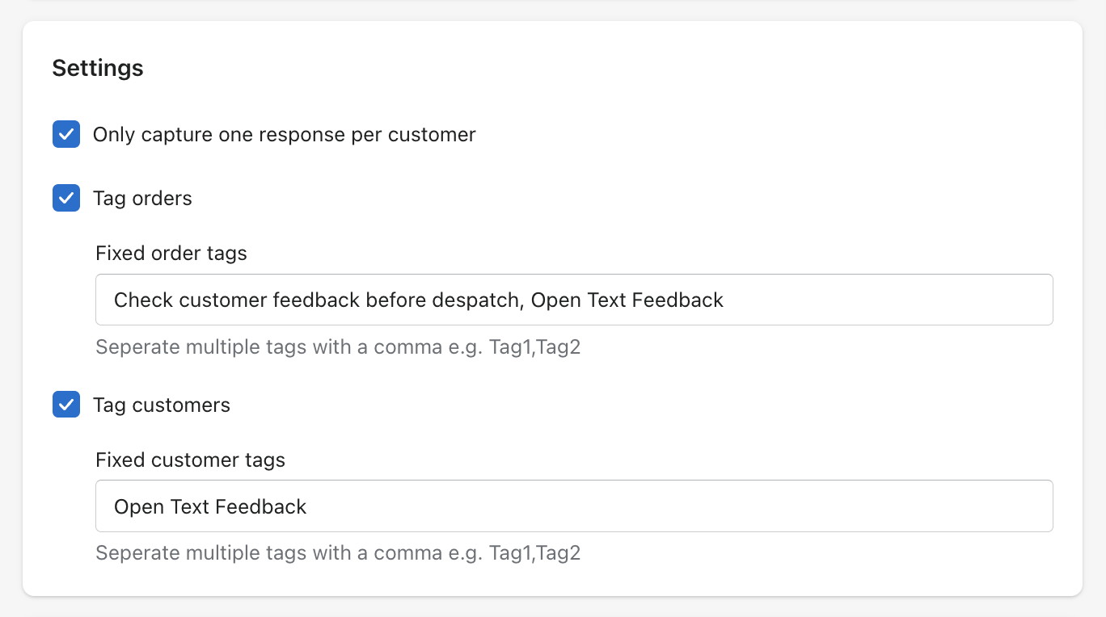This screenshot has height=617, width=1106.
Task: Click "Tag1,Tag2" example under Fixed order tags
Action: 535,347
